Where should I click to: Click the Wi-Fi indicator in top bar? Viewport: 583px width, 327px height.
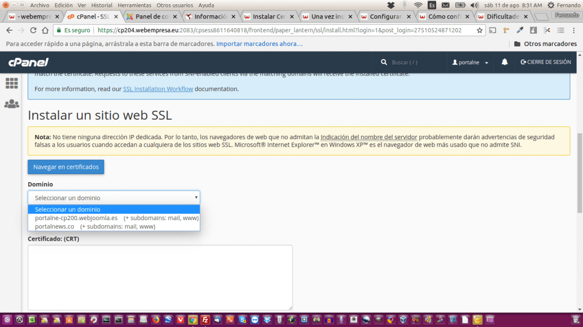pos(418,5)
